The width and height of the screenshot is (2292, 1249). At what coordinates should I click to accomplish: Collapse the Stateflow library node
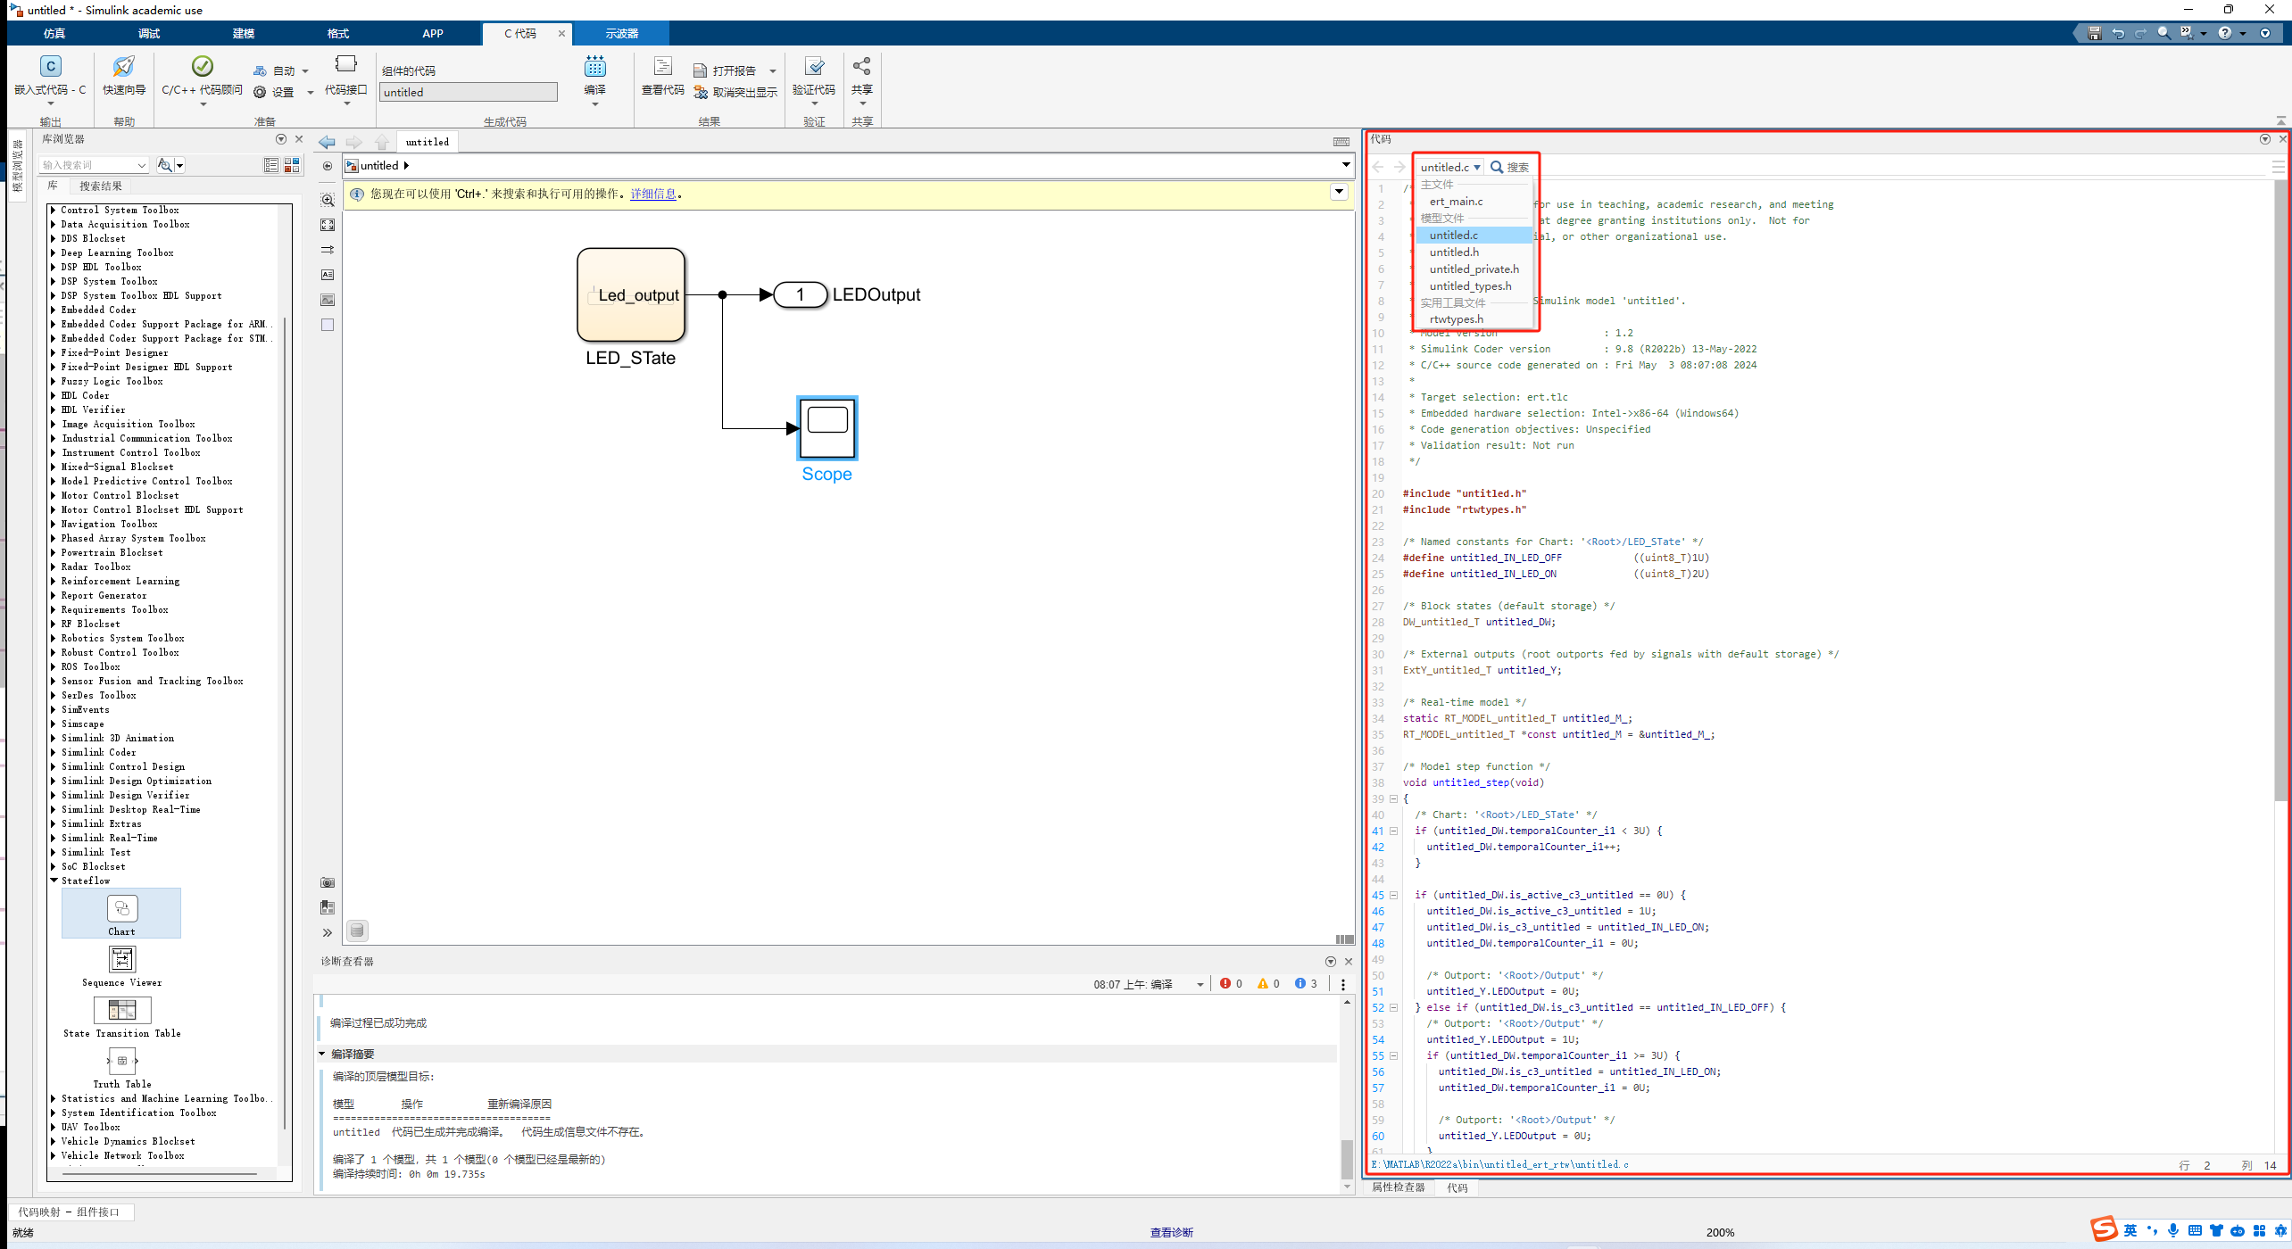tap(54, 881)
